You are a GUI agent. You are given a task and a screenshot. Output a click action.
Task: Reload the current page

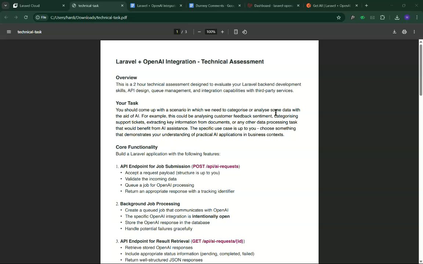[x=26, y=17]
